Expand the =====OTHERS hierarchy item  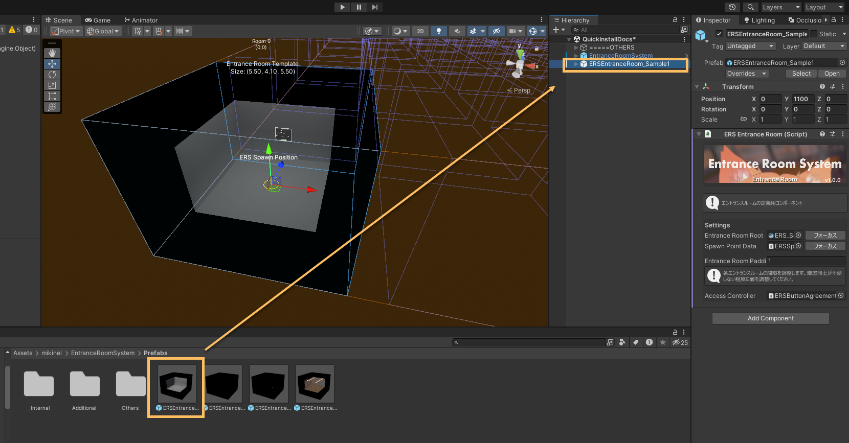[x=576, y=48]
